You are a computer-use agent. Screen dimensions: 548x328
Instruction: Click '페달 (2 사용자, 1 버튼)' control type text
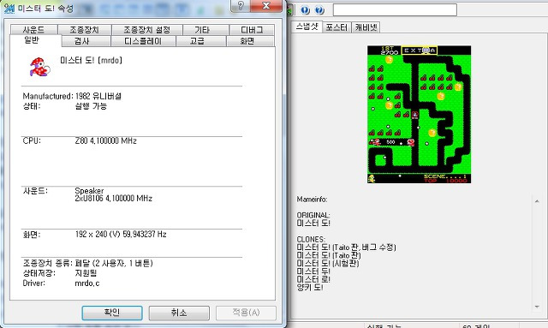114,263
